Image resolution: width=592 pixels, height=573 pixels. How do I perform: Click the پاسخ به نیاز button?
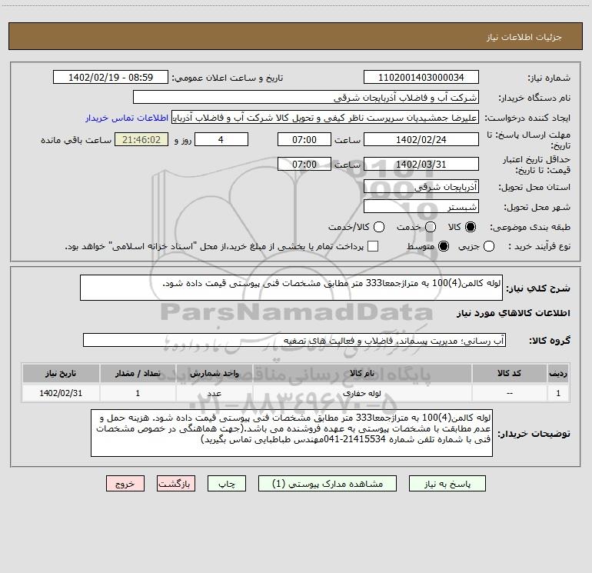[447, 484]
